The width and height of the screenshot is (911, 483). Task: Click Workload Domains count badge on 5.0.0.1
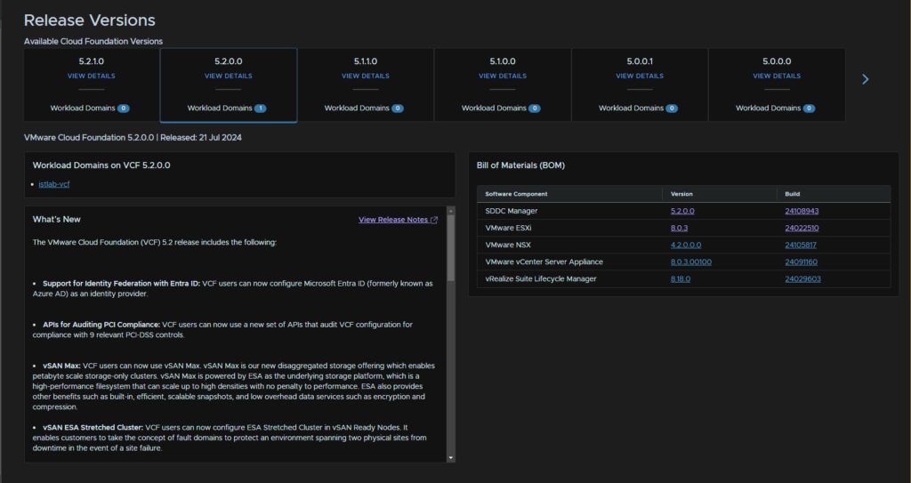pyautogui.click(x=672, y=109)
